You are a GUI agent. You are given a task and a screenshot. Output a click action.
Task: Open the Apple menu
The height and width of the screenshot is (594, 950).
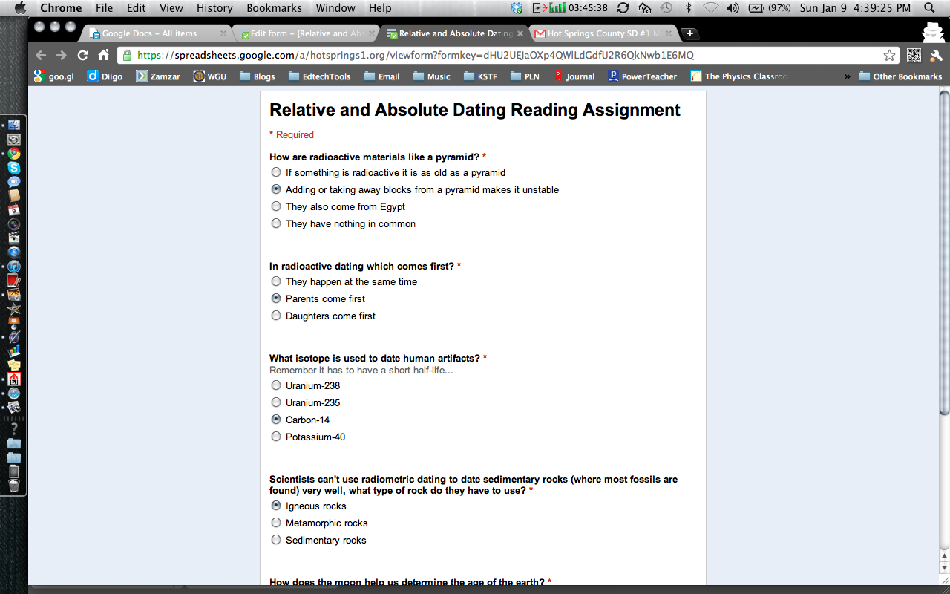(x=19, y=8)
